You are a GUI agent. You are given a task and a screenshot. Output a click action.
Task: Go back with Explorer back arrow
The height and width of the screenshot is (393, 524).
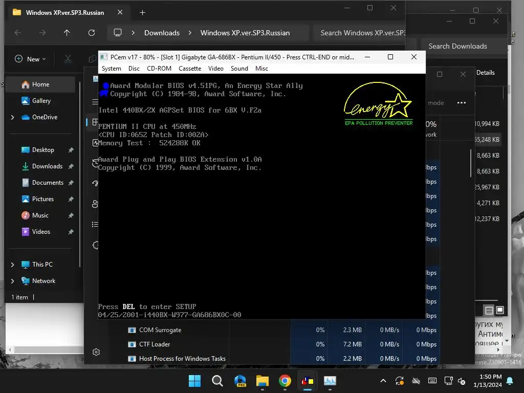coord(18,33)
